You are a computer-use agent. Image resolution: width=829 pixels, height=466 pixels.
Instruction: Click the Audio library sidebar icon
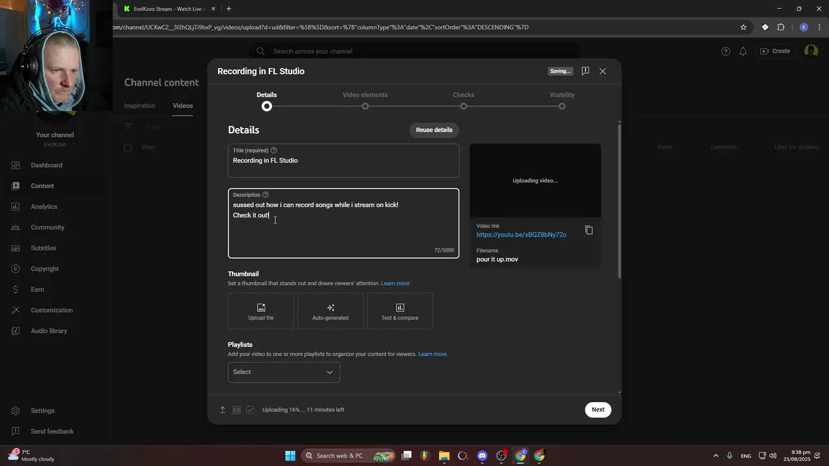tap(16, 331)
